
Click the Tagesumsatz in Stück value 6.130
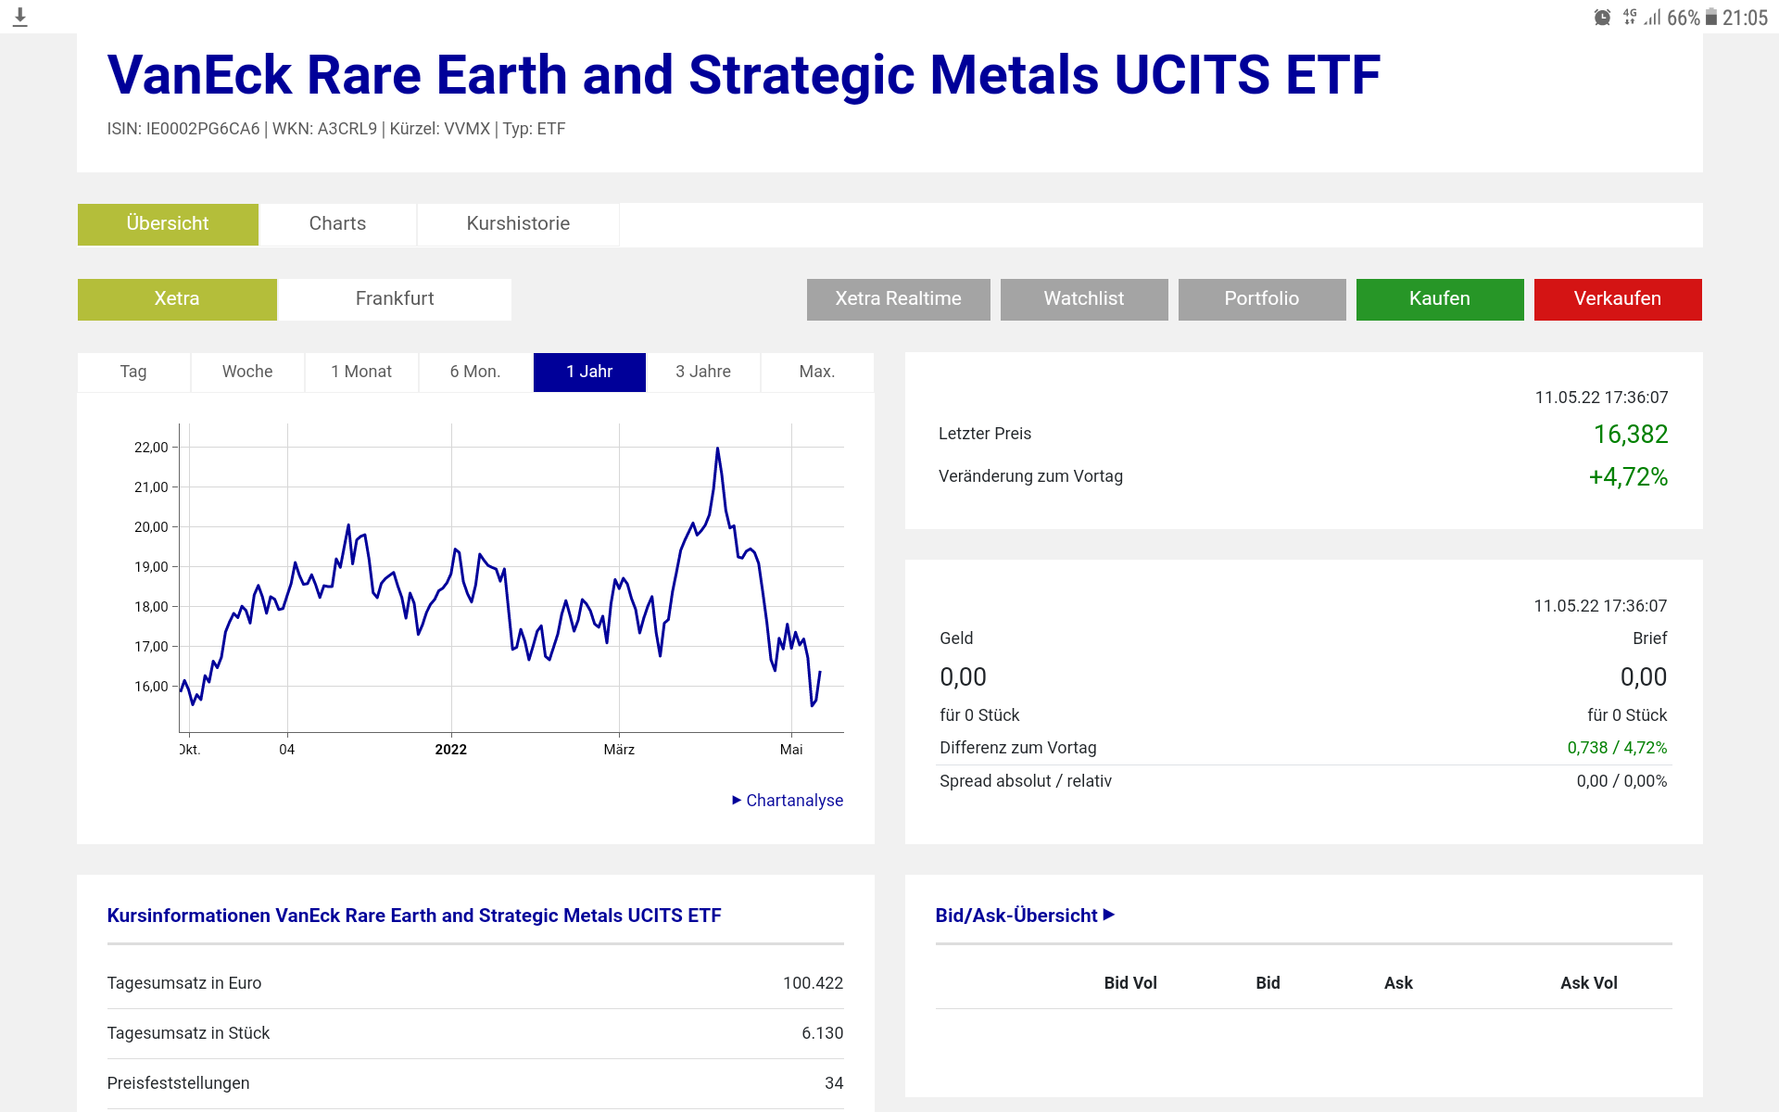coord(823,1033)
